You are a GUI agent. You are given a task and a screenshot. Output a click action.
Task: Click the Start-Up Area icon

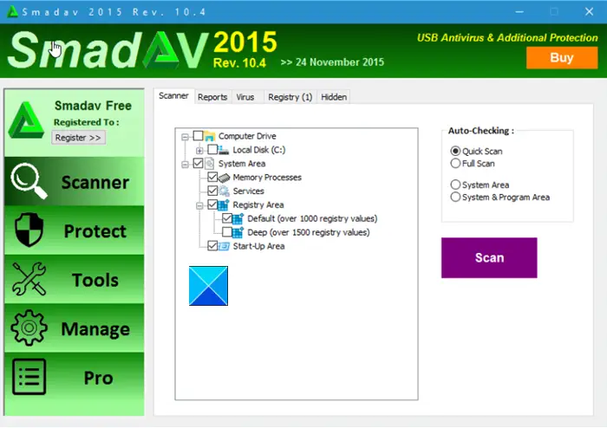click(x=224, y=246)
